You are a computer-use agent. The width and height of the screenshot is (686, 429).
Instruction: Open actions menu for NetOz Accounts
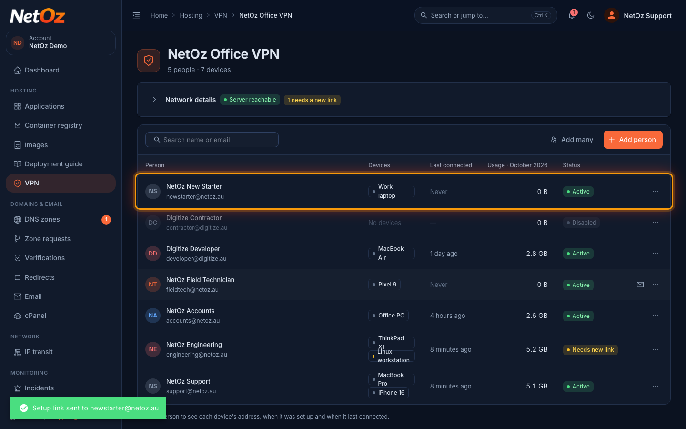656,316
